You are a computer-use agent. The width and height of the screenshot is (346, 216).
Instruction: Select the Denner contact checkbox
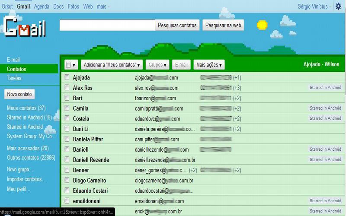point(67,170)
